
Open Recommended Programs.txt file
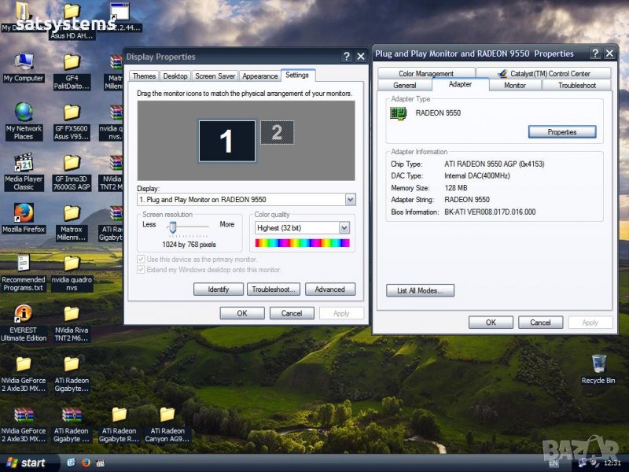click(x=24, y=264)
